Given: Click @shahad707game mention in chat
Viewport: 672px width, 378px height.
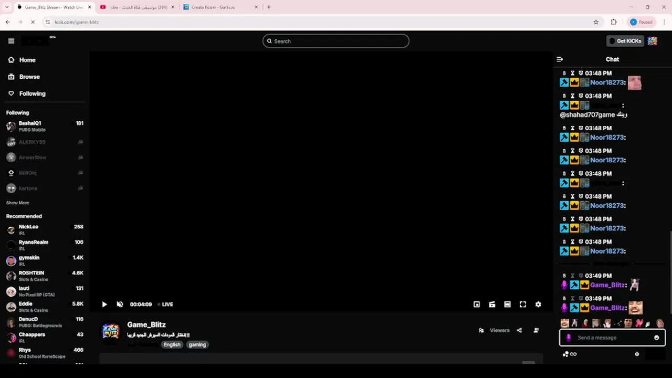Looking at the screenshot, I should (x=587, y=115).
